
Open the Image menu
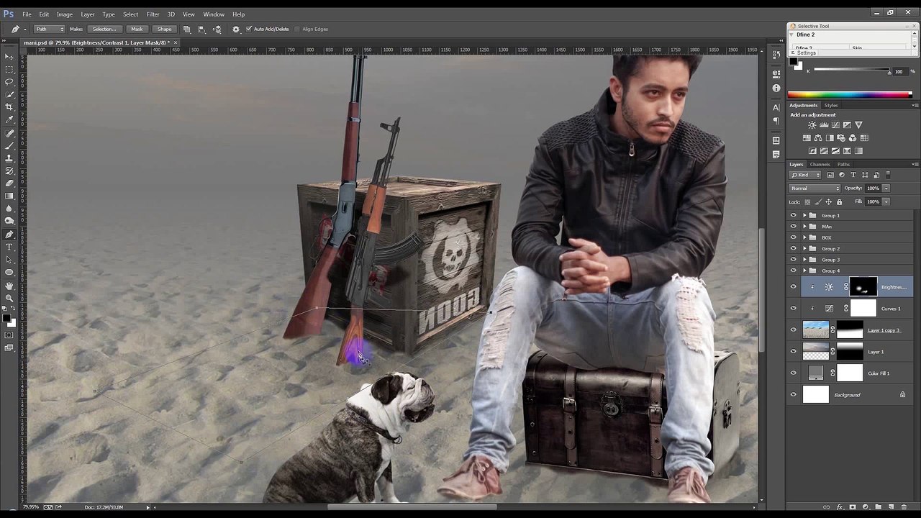click(x=65, y=14)
